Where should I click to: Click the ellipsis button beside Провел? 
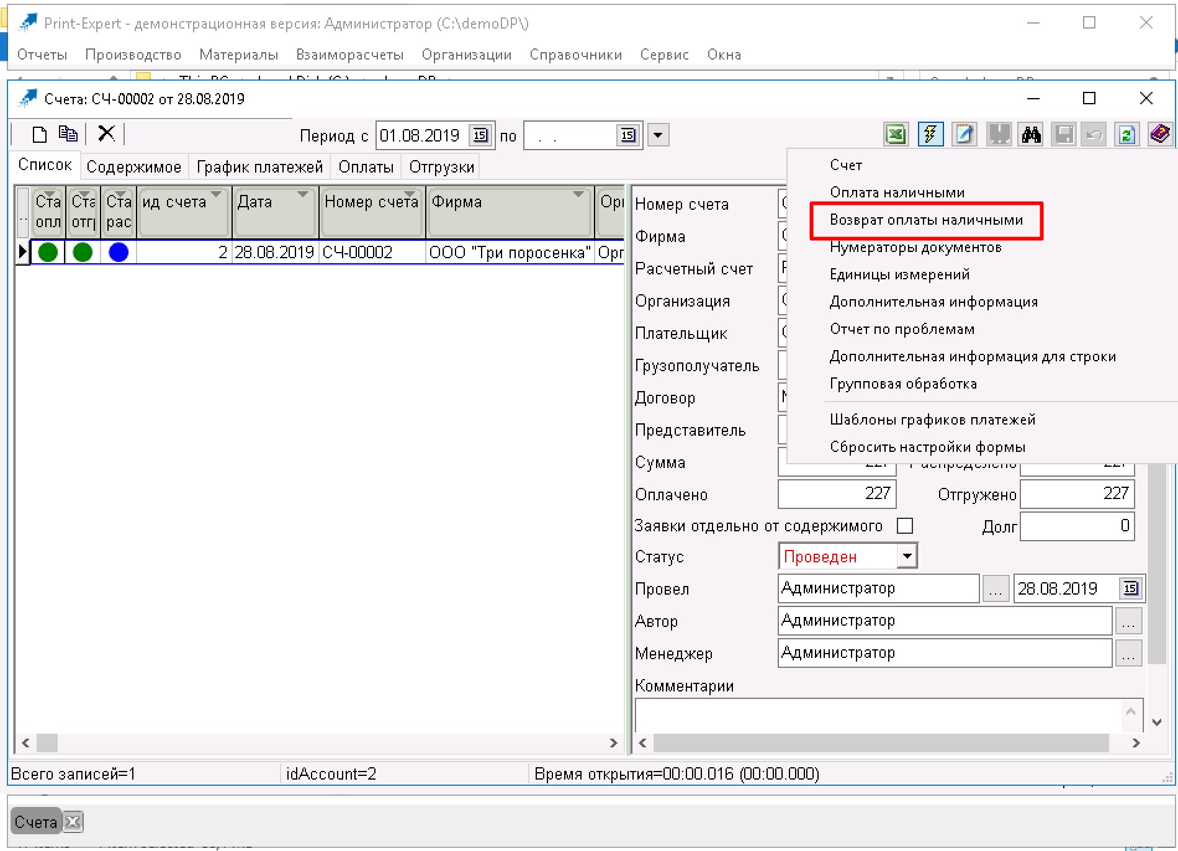996,588
